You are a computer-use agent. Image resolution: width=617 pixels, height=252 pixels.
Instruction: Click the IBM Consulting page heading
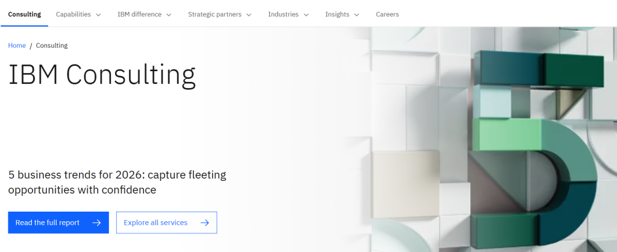pos(102,75)
